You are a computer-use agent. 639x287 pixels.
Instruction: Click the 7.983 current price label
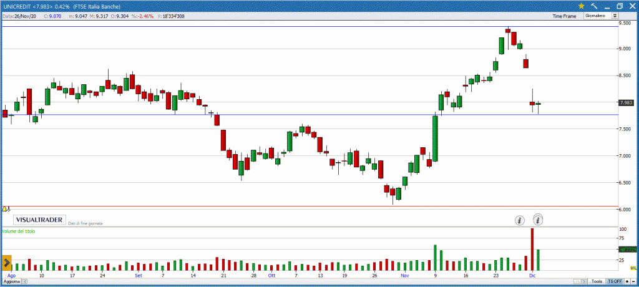click(x=627, y=103)
